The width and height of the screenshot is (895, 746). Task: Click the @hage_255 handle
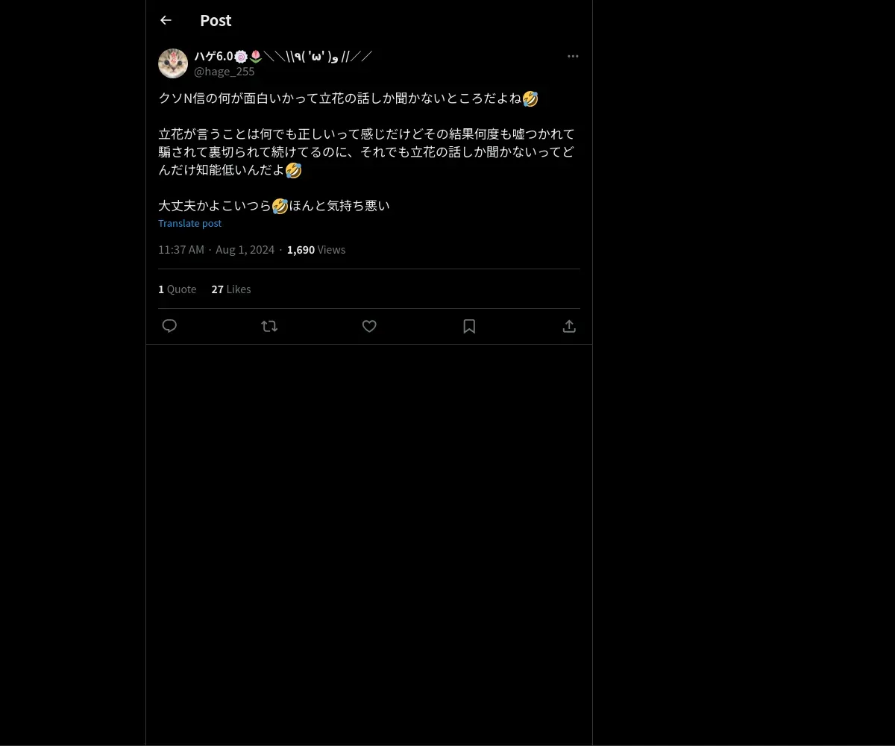[224, 72]
